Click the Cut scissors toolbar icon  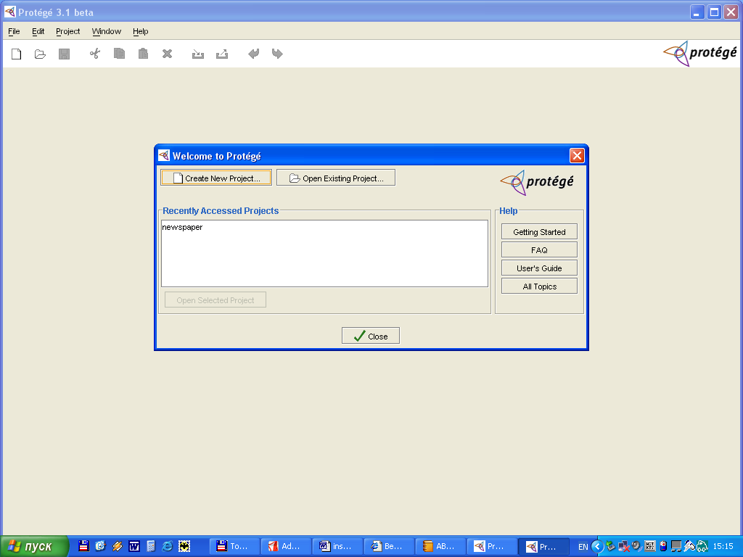click(x=95, y=54)
